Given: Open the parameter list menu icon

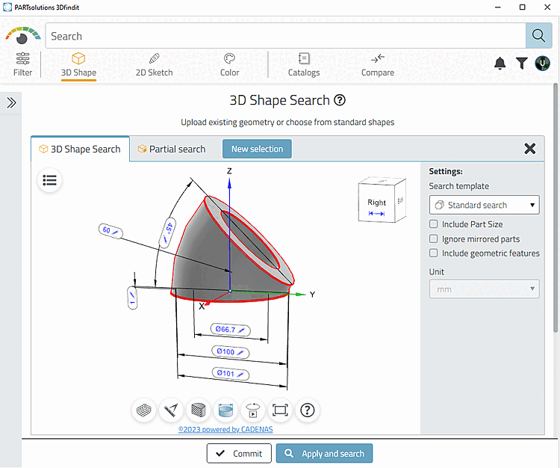Looking at the screenshot, I should click(49, 180).
